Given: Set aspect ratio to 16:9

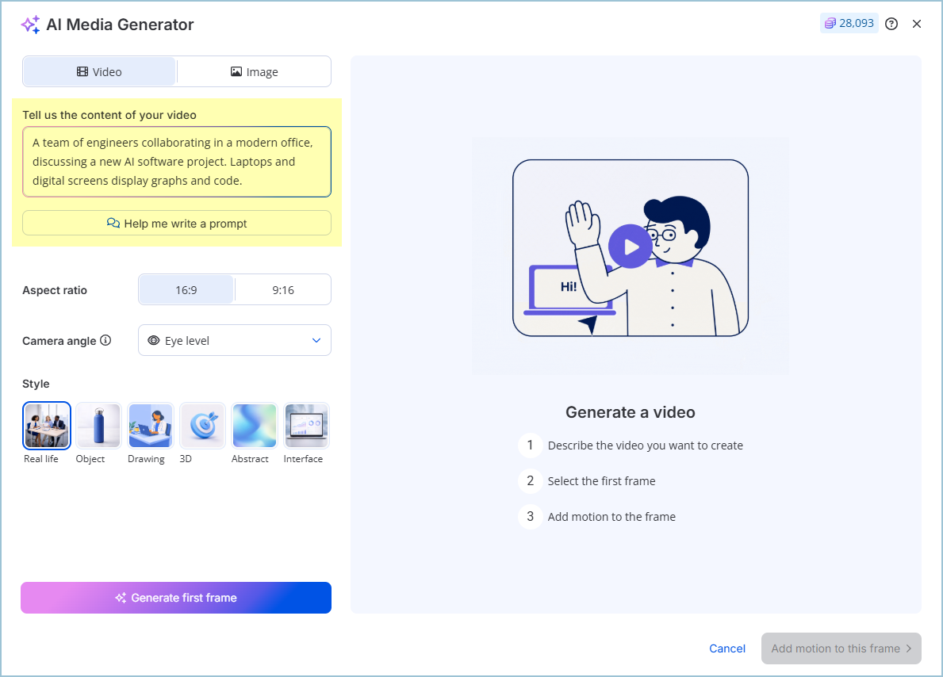Looking at the screenshot, I should tap(186, 290).
